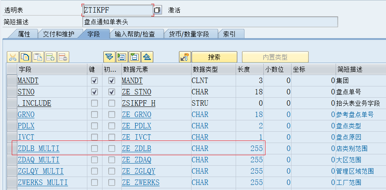The width and height of the screenshot is (386, 190).
Task: Toggle initial checkbox for PDLX
Action: tap(112, 126)
